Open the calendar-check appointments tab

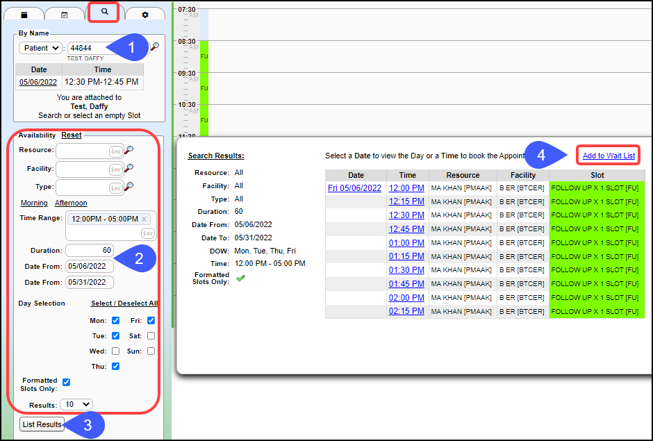[65, 14]
